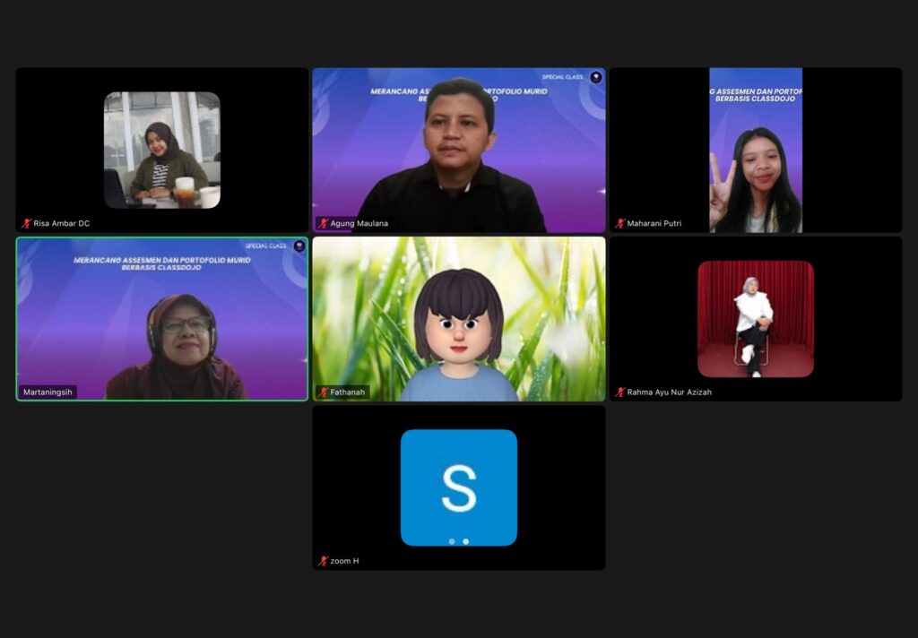Click the muted mic icon for Maharani Putri
918x638 pixels.
click(619, 224)
